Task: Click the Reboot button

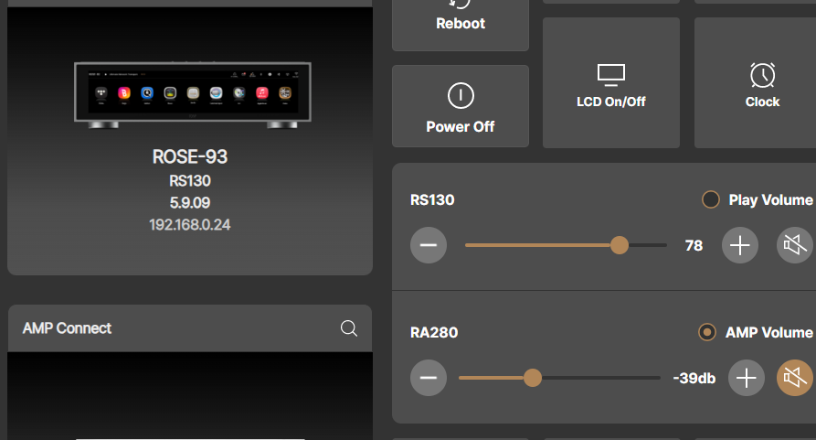Action: click(461, 20)
